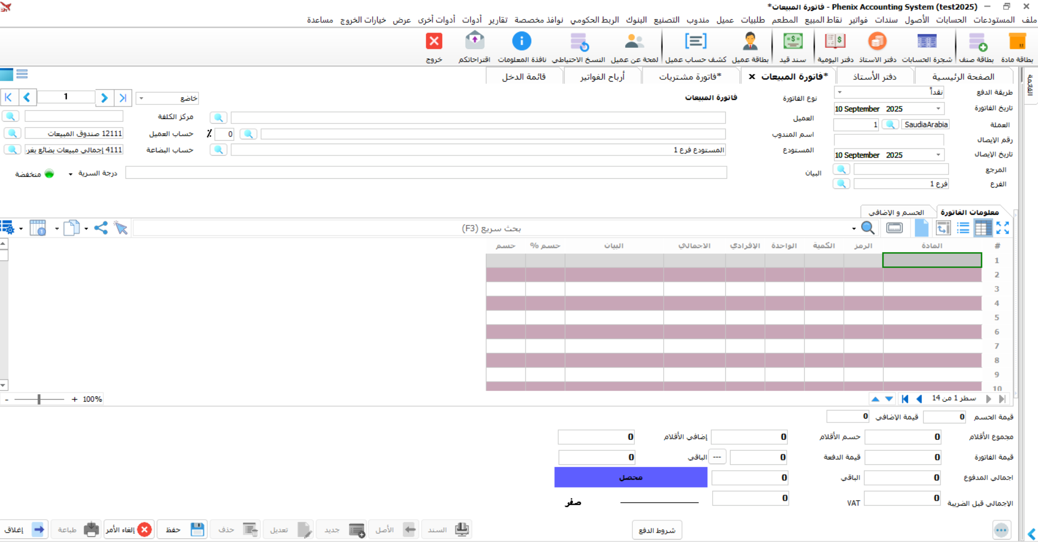1038x542 pixels.
Task: Open كشف حساب عميل statement icon
Action: [x=695, y=42]
